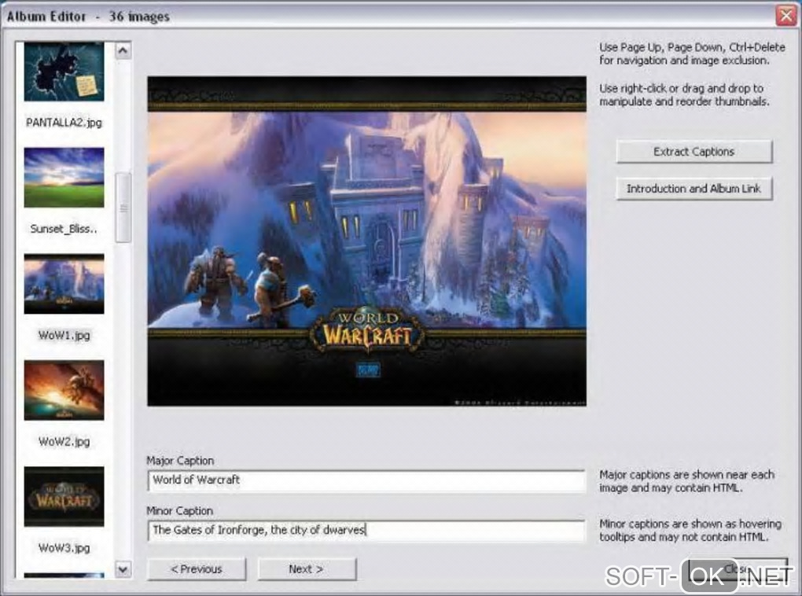This screenshot has height=596, width=802.
Task: Click the 'WoW3.jpg' file name label
Action: tap(64, 548)
